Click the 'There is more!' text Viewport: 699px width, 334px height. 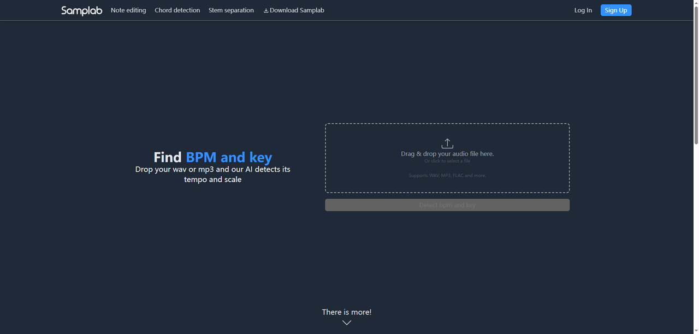pyautogui.click(x=347, y=312)
